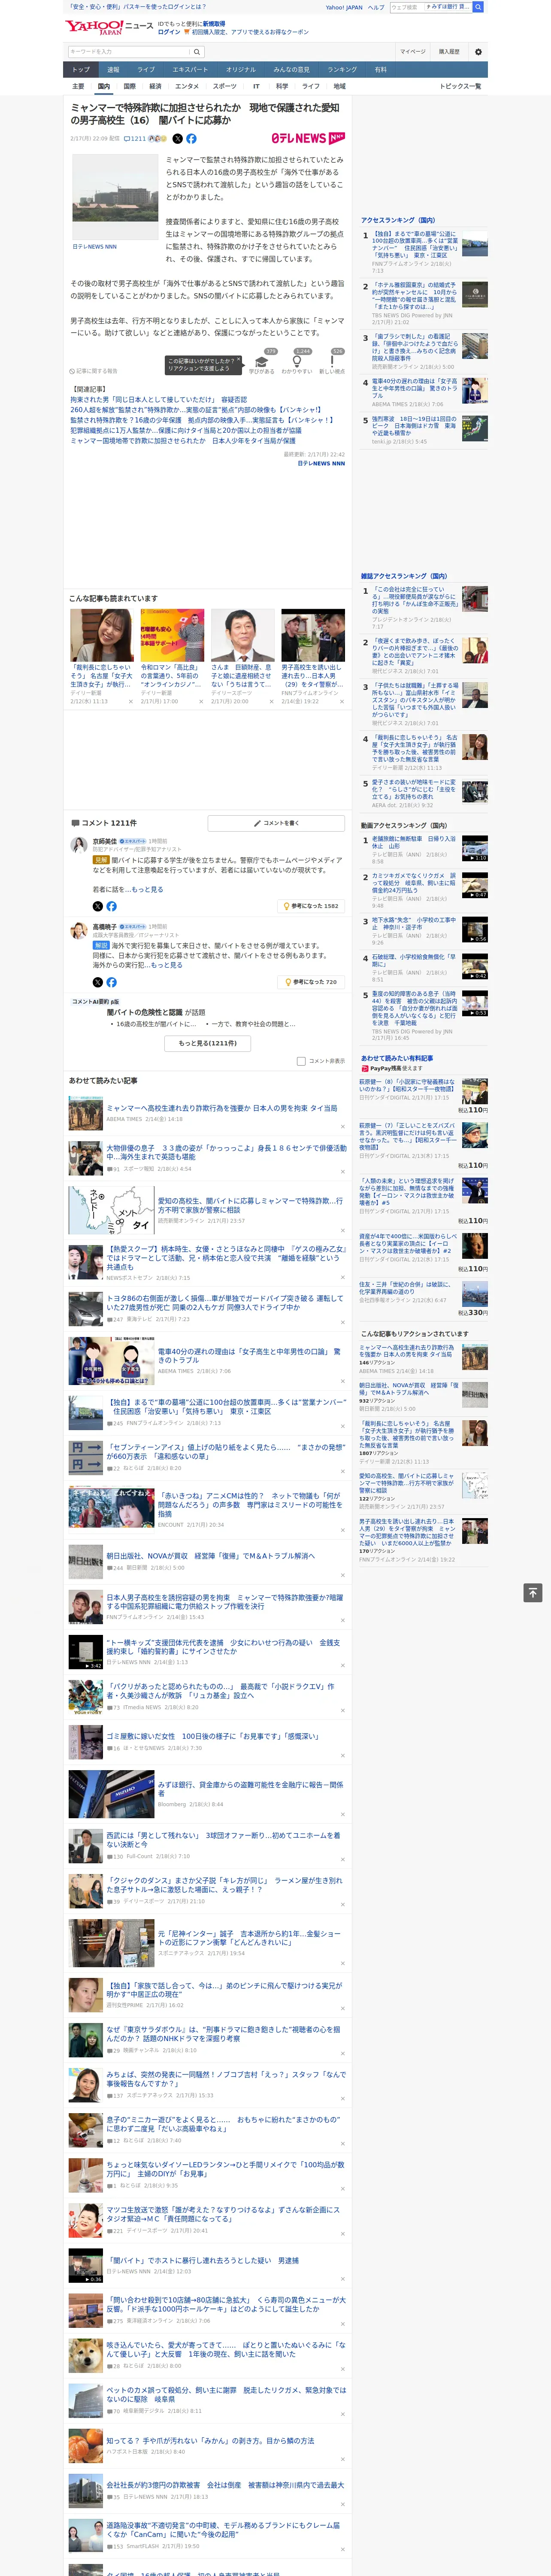
Task: Click 京師美佳's avatar picture
Action: click(x=78, y=846)
